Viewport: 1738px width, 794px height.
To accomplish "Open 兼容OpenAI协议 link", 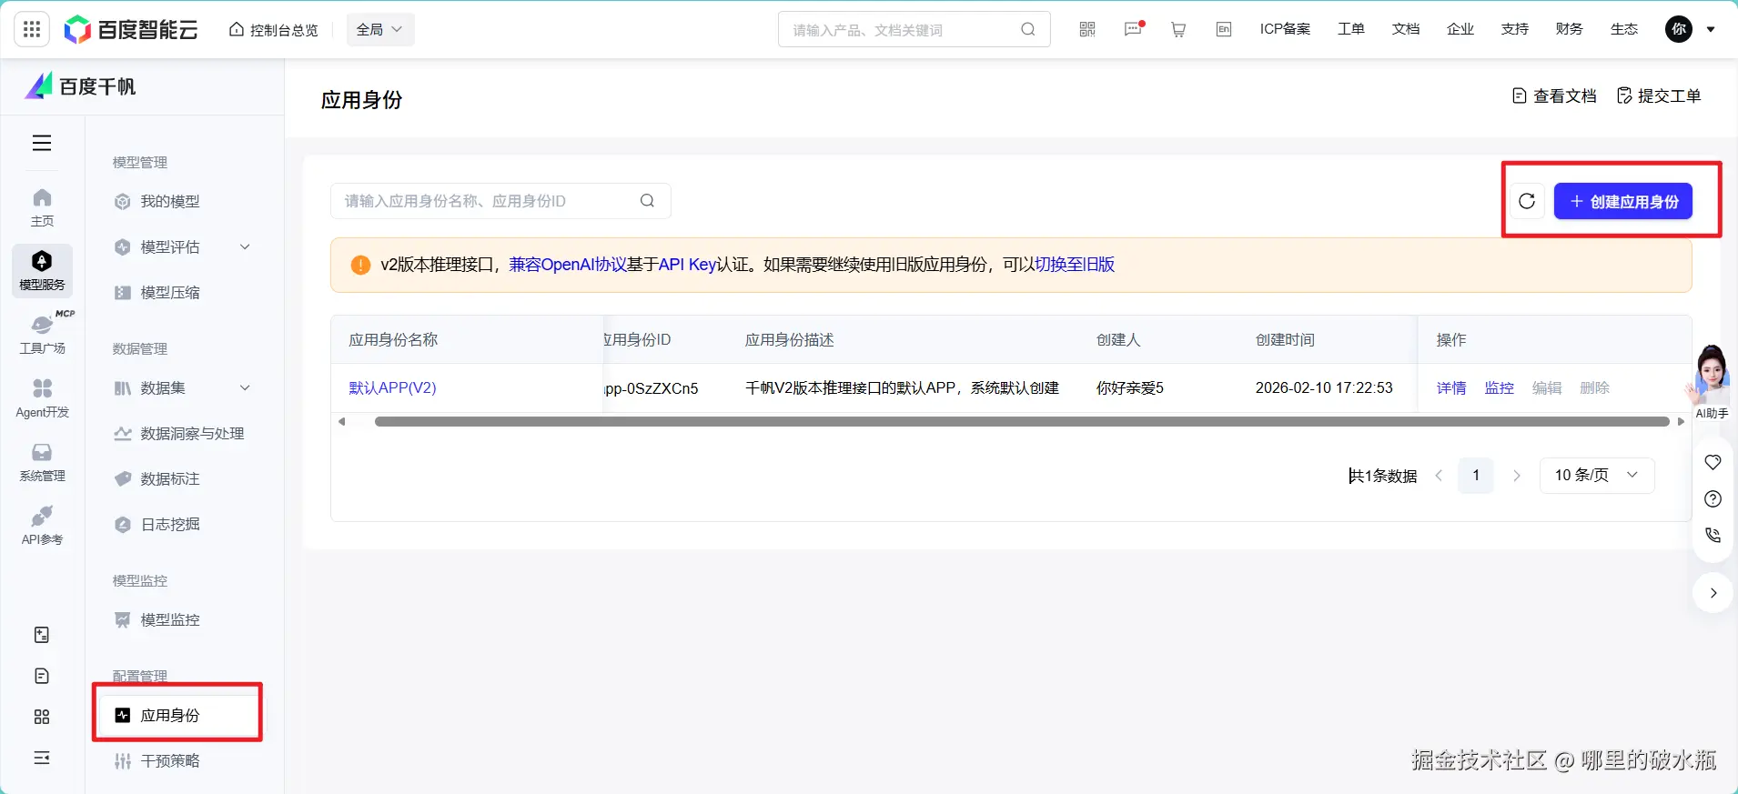I will tap(568, 265).
